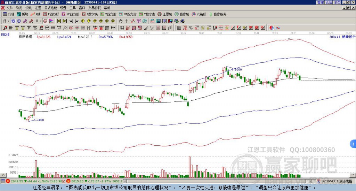This screenshot has width=356, height=191.
Task: Click the 沪 index icon in status bar
Action: click(x=8, y=181)
